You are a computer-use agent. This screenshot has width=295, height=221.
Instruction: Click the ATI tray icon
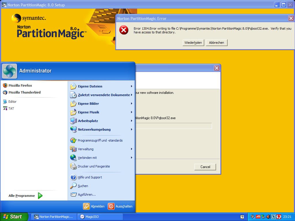click(258, 217)
